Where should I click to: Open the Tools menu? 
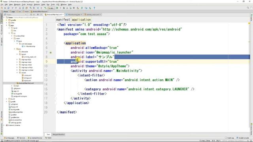pos(53,4)
